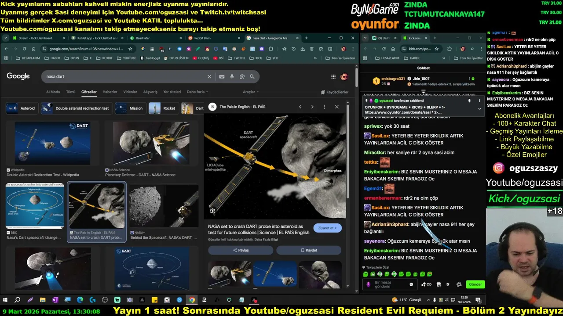Screen dimensions: 563x316
Task: Open Windows notification center
Action: 479,300
